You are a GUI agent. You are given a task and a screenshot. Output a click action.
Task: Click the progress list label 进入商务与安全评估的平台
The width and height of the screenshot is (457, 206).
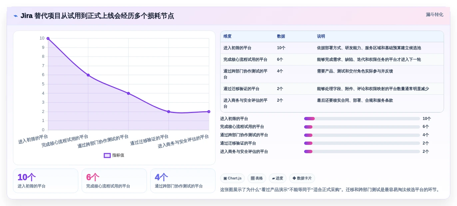point(244,152)
